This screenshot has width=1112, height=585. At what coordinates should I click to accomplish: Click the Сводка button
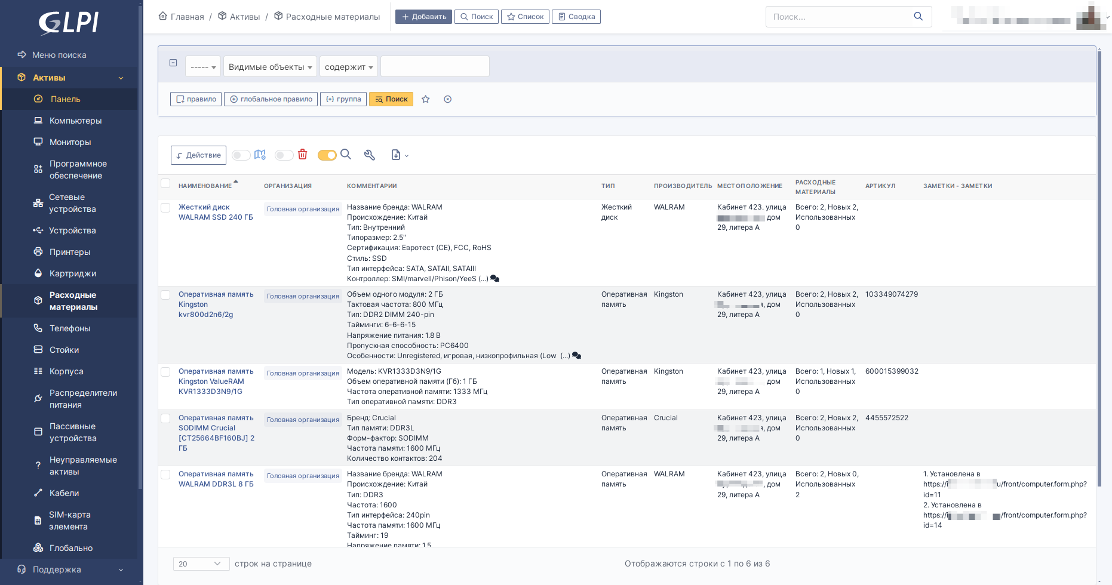click(576, 17)
